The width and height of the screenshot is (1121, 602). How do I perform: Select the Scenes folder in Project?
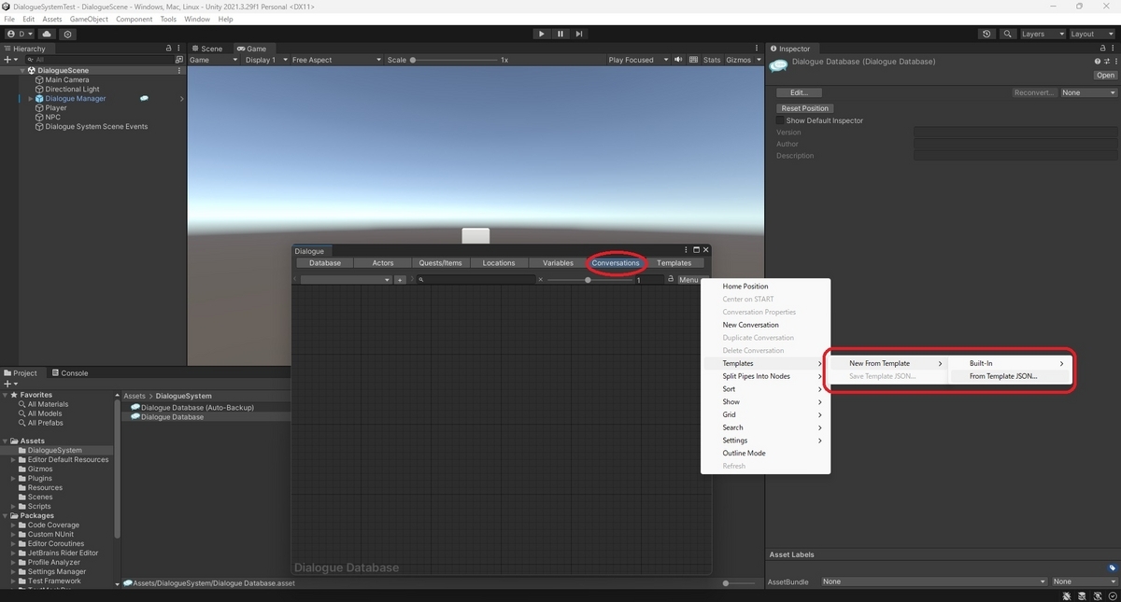pos(40,497)
